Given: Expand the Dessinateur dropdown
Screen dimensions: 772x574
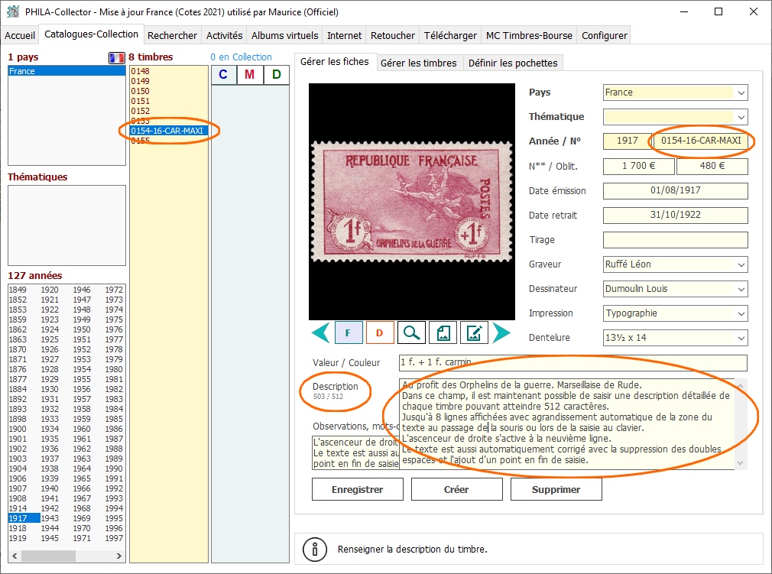Looking at the screenshot, I should click(741, 289).
